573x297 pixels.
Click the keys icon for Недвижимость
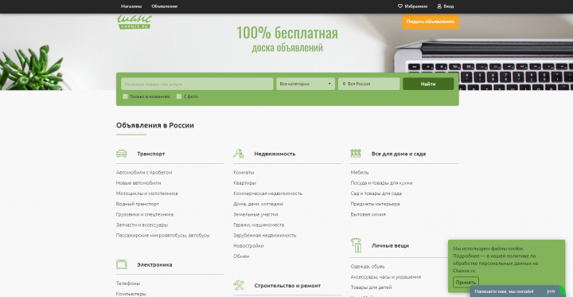(239, 154)
